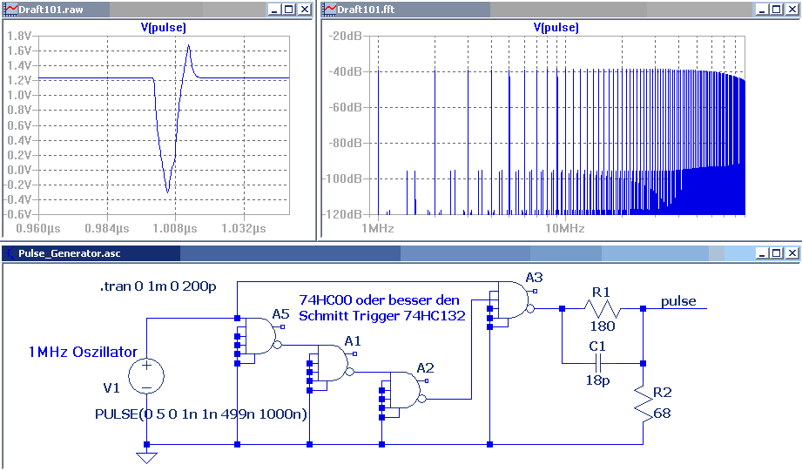The width and height of the screenshot is (802, 471).
Task: Select the V1 voltage source symbol
Action: tap(146, 375)
